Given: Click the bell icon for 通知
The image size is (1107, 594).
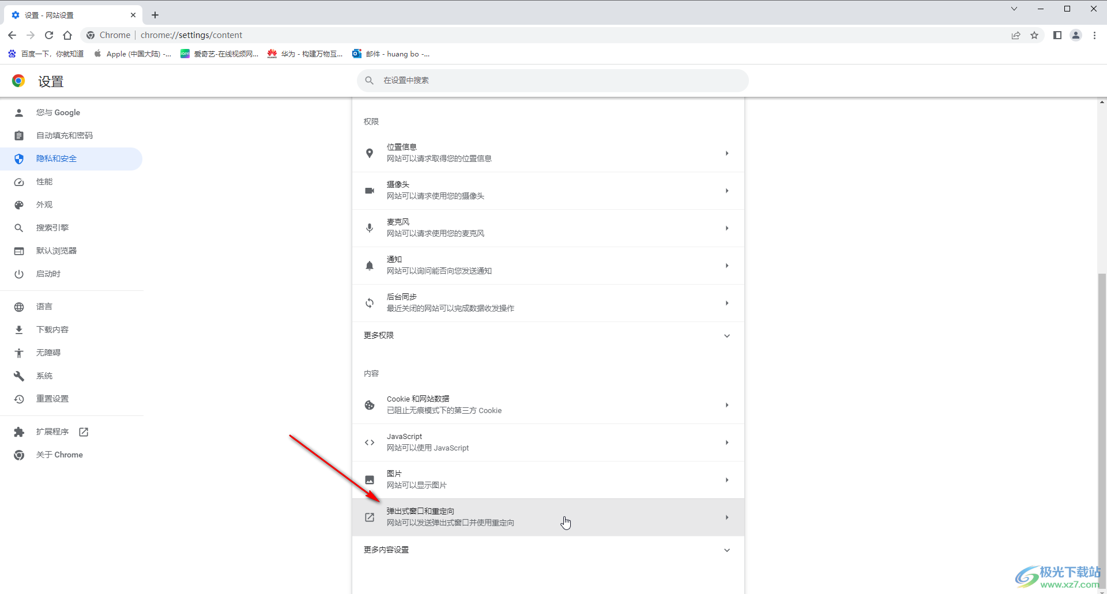Looking at the screenshot, I should click(x=370, y=266).
